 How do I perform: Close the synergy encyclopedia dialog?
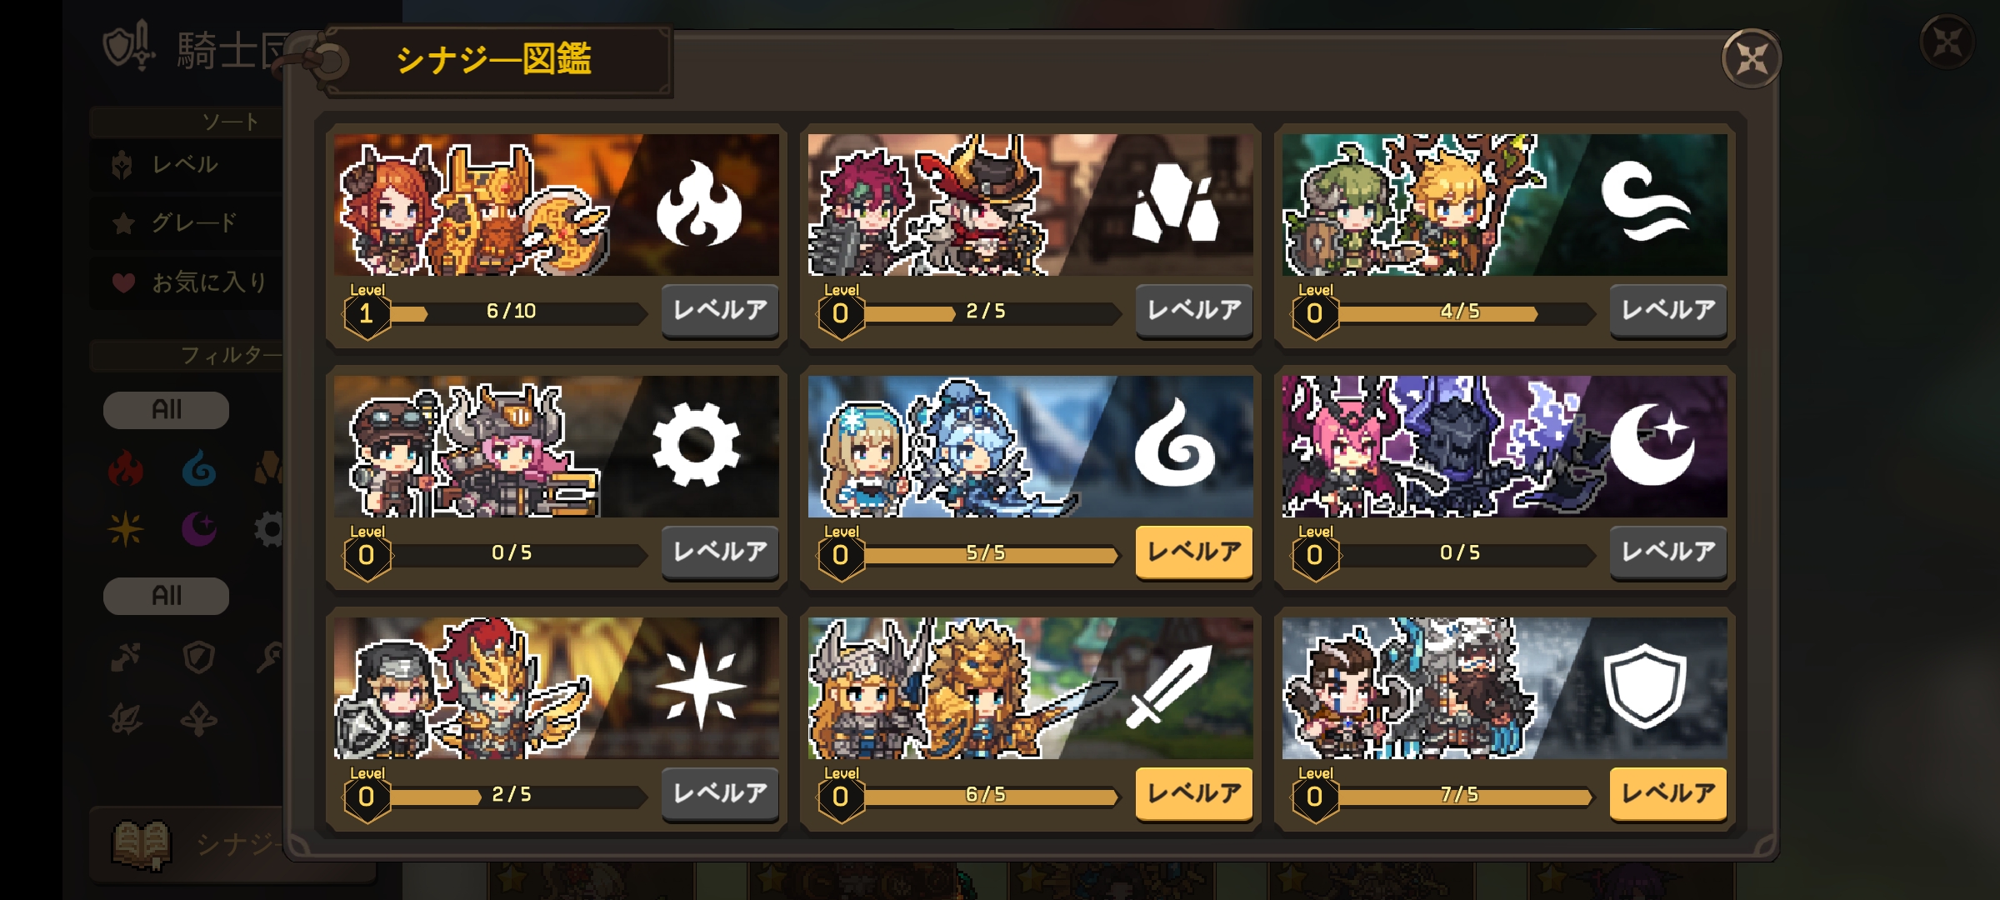pyautogui.click(x=1751, y=58)
